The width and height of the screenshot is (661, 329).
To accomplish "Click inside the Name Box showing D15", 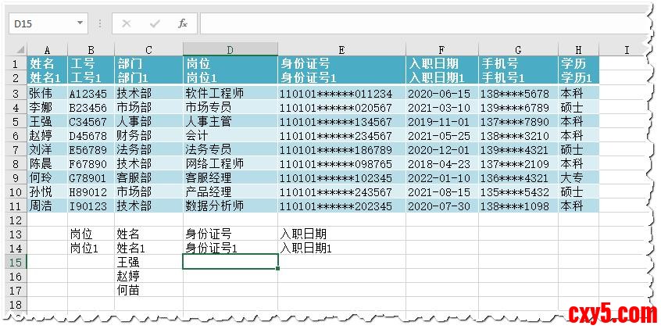I will pyautogui.click(x=39, y=24).
